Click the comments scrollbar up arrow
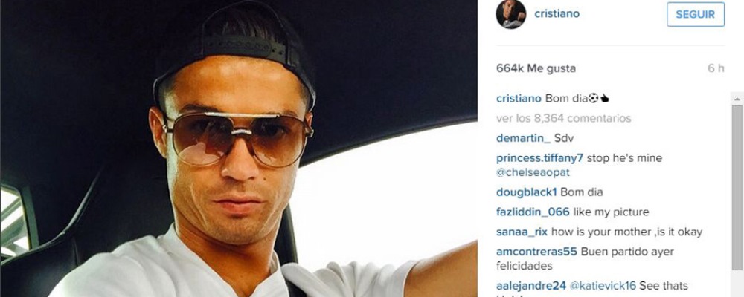 coord(737,99)
